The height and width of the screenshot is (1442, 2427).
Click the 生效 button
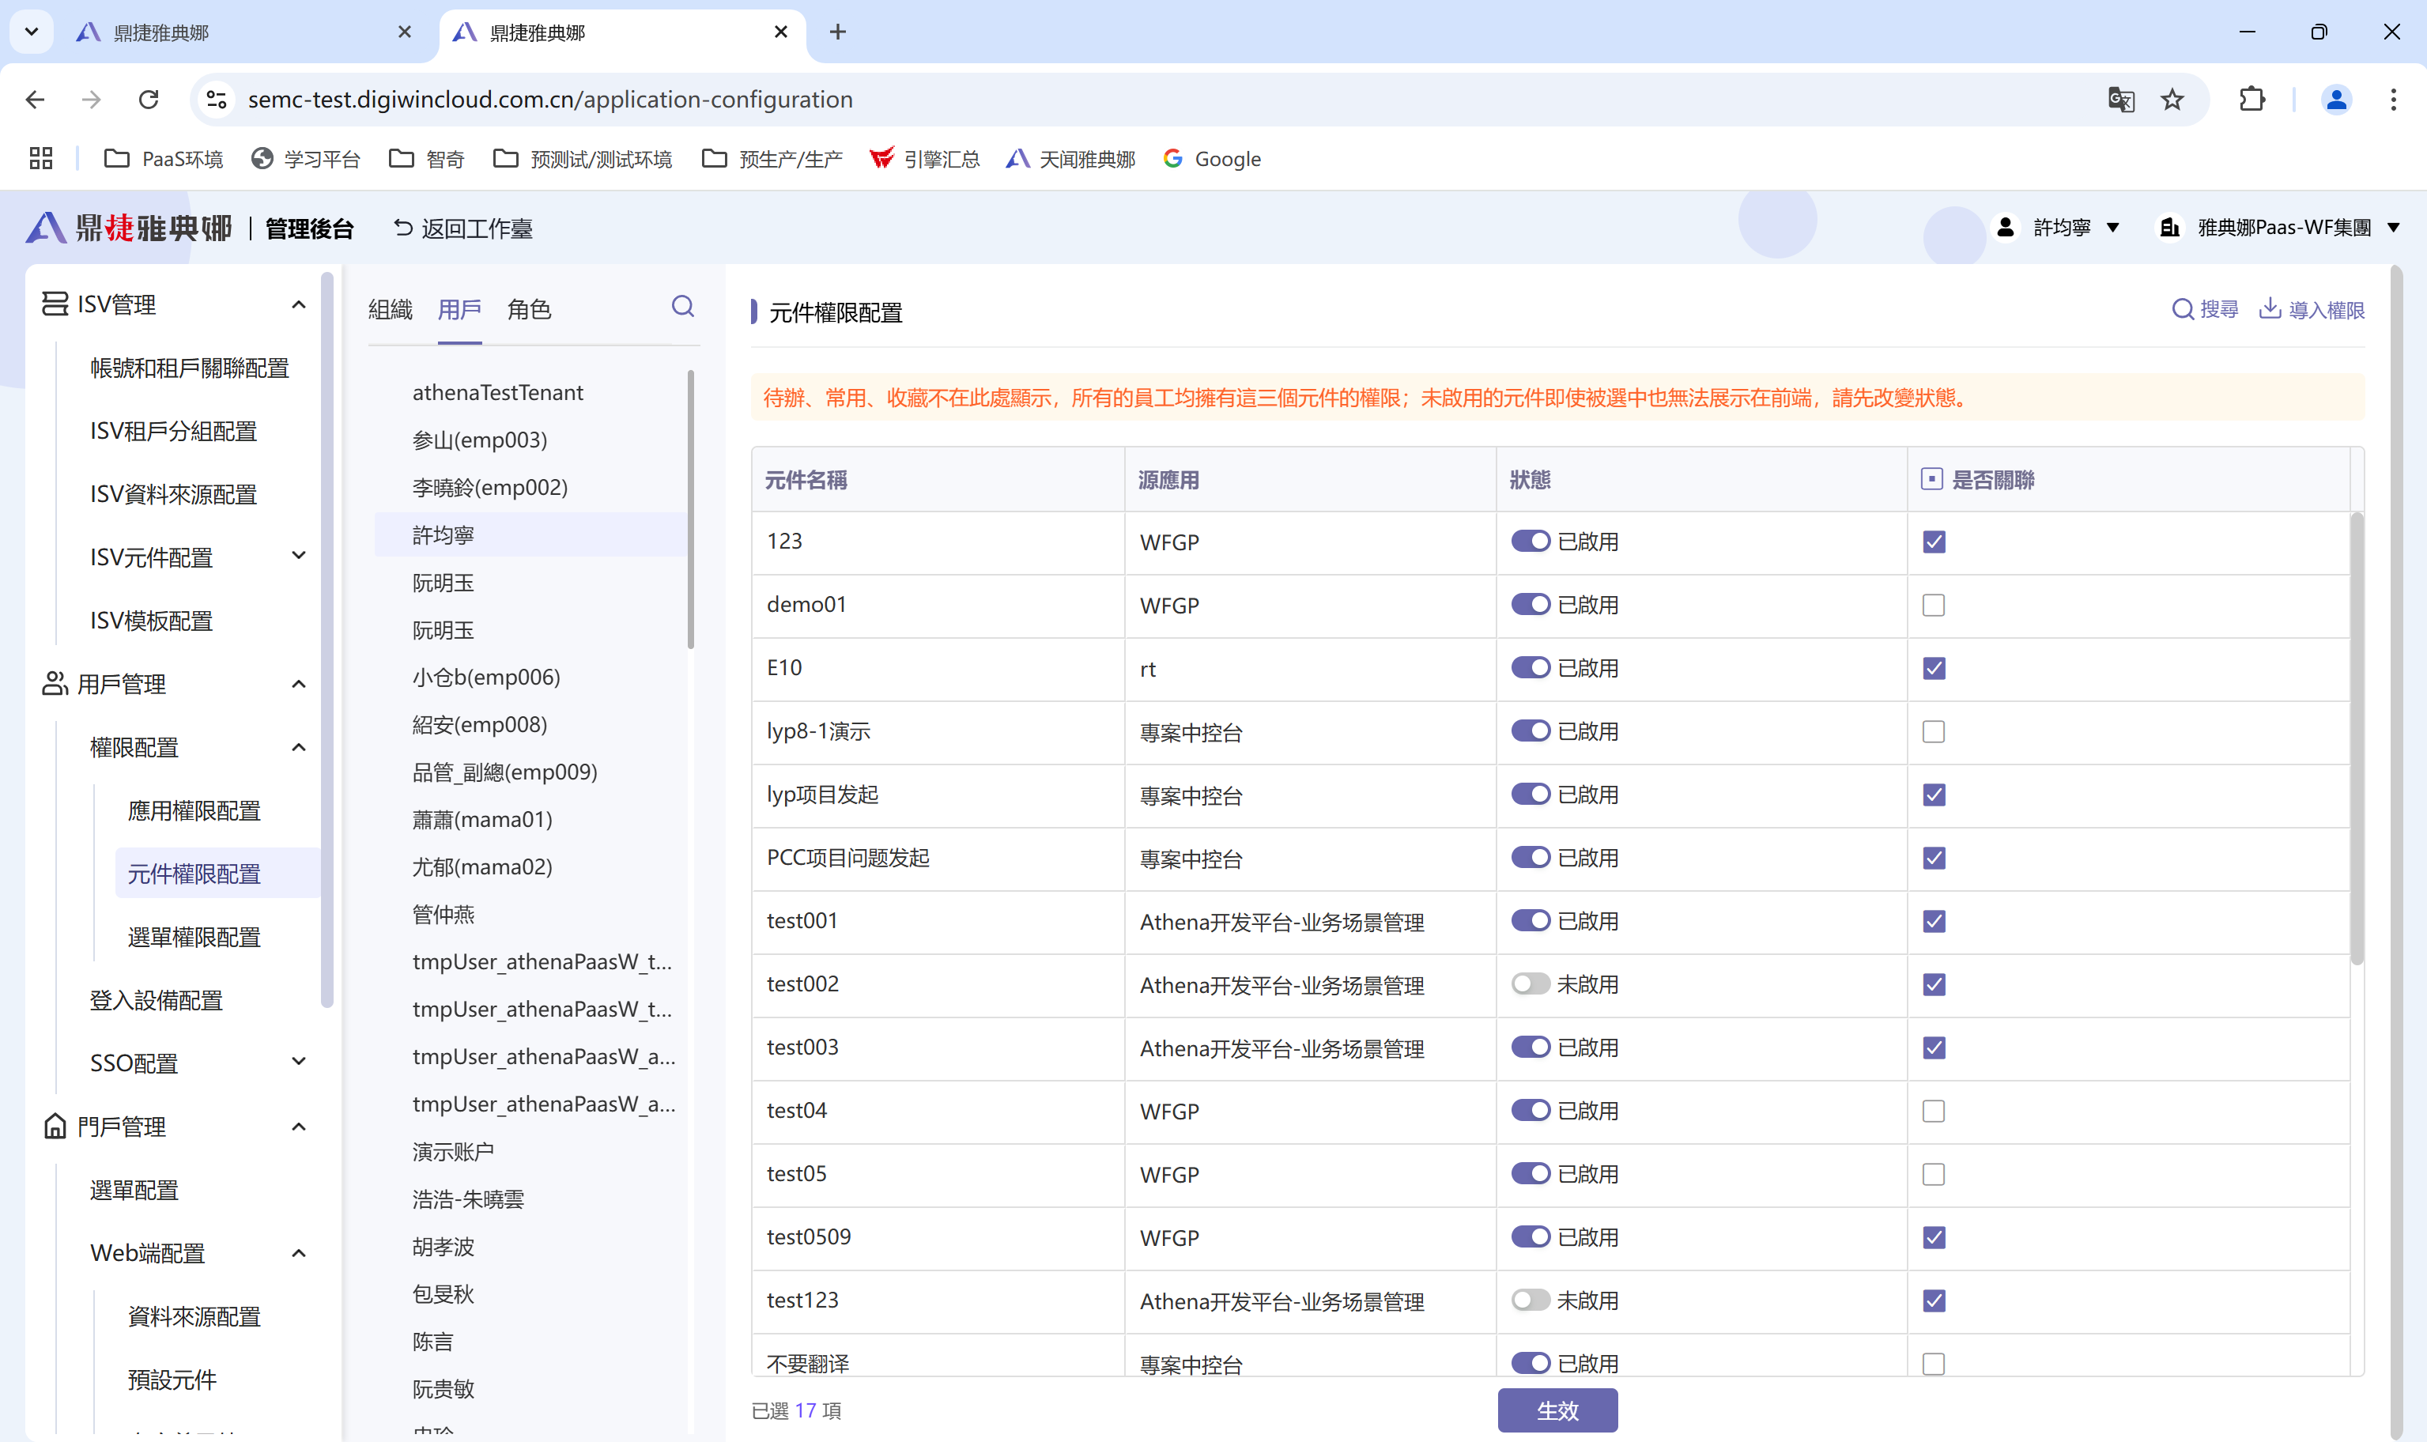click(1557, 1410)
